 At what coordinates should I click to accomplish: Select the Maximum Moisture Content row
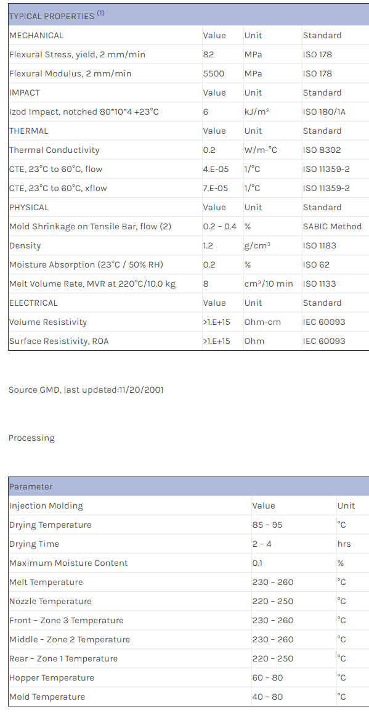point(189,563)
